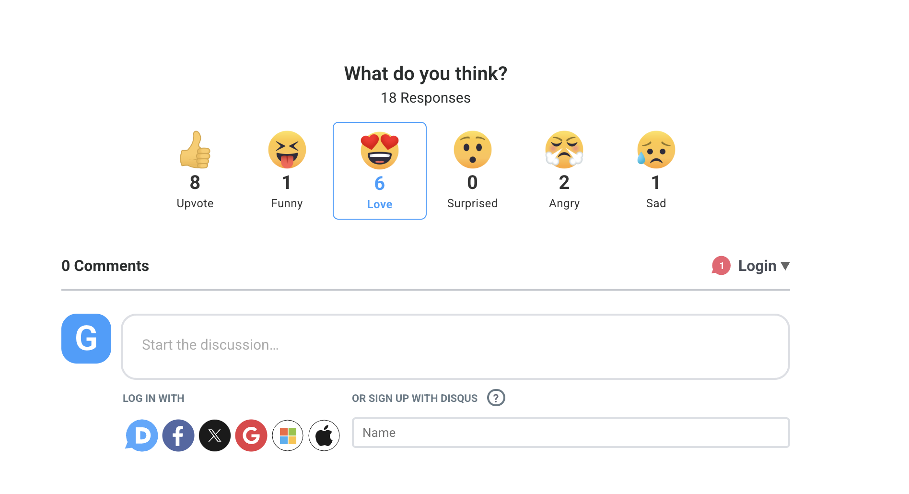The height and width of the screenshot is (494, 909).
Task: Expand the Login dropdown menu
Action: pyautogui.click(x=786, y=266)
